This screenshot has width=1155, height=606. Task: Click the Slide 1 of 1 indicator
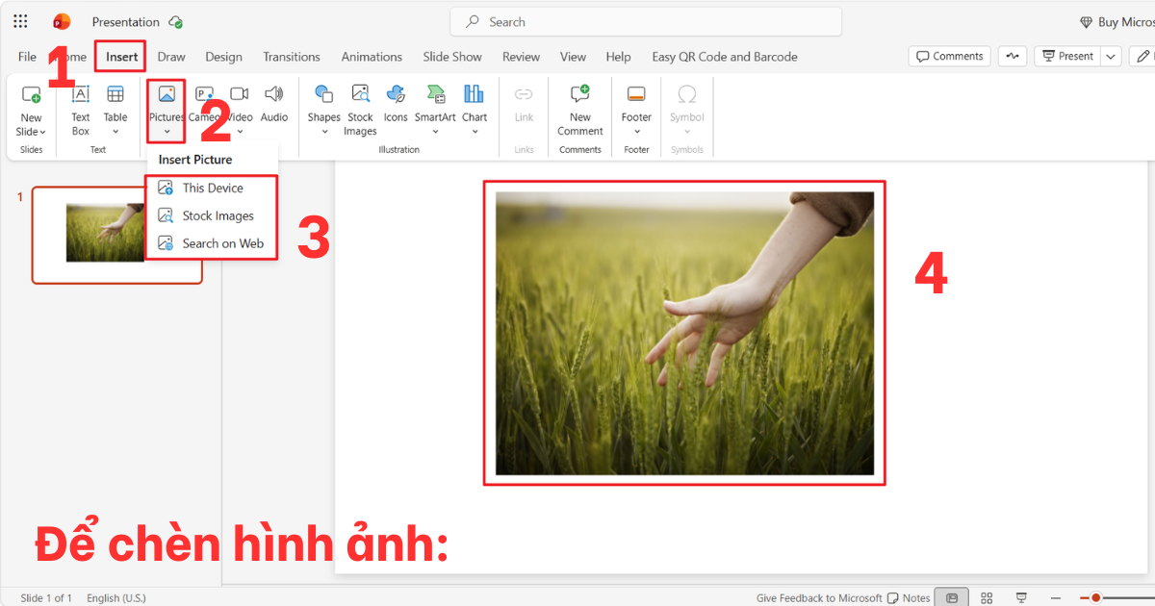[46, 598]
